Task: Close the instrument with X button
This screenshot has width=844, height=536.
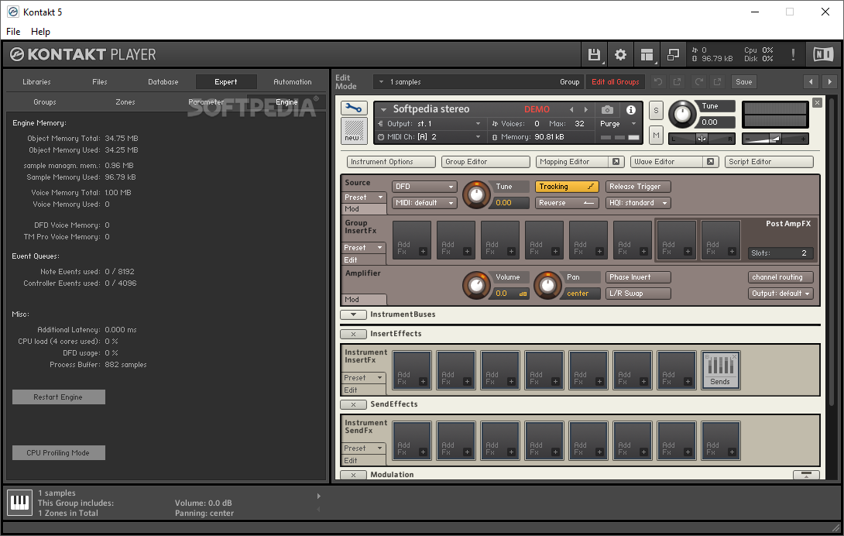Action: 817,102
